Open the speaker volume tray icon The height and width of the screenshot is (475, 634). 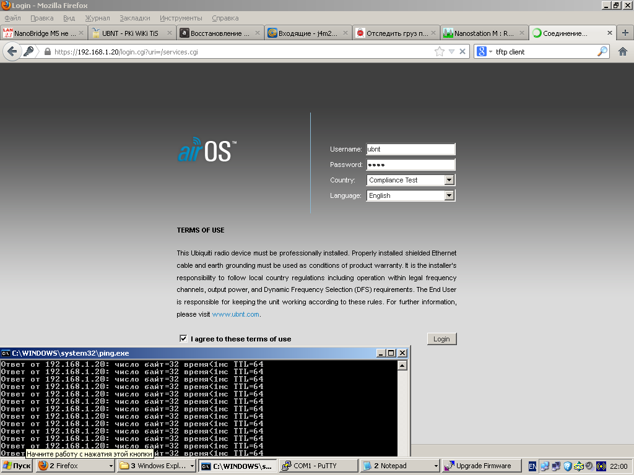point(589,466)
